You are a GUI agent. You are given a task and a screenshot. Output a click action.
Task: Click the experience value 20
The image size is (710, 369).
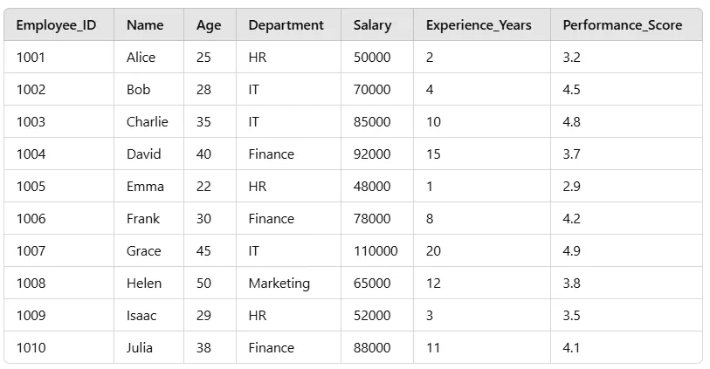433,251
